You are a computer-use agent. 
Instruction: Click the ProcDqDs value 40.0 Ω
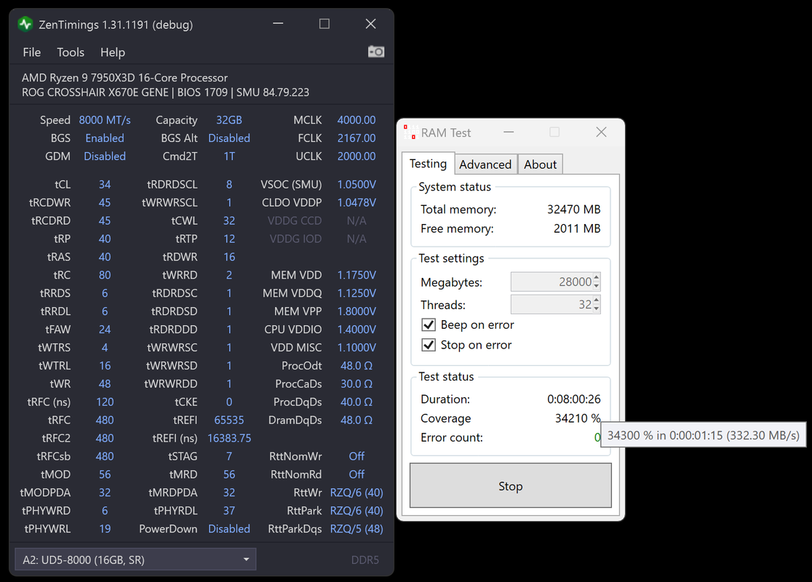point(357,402)
